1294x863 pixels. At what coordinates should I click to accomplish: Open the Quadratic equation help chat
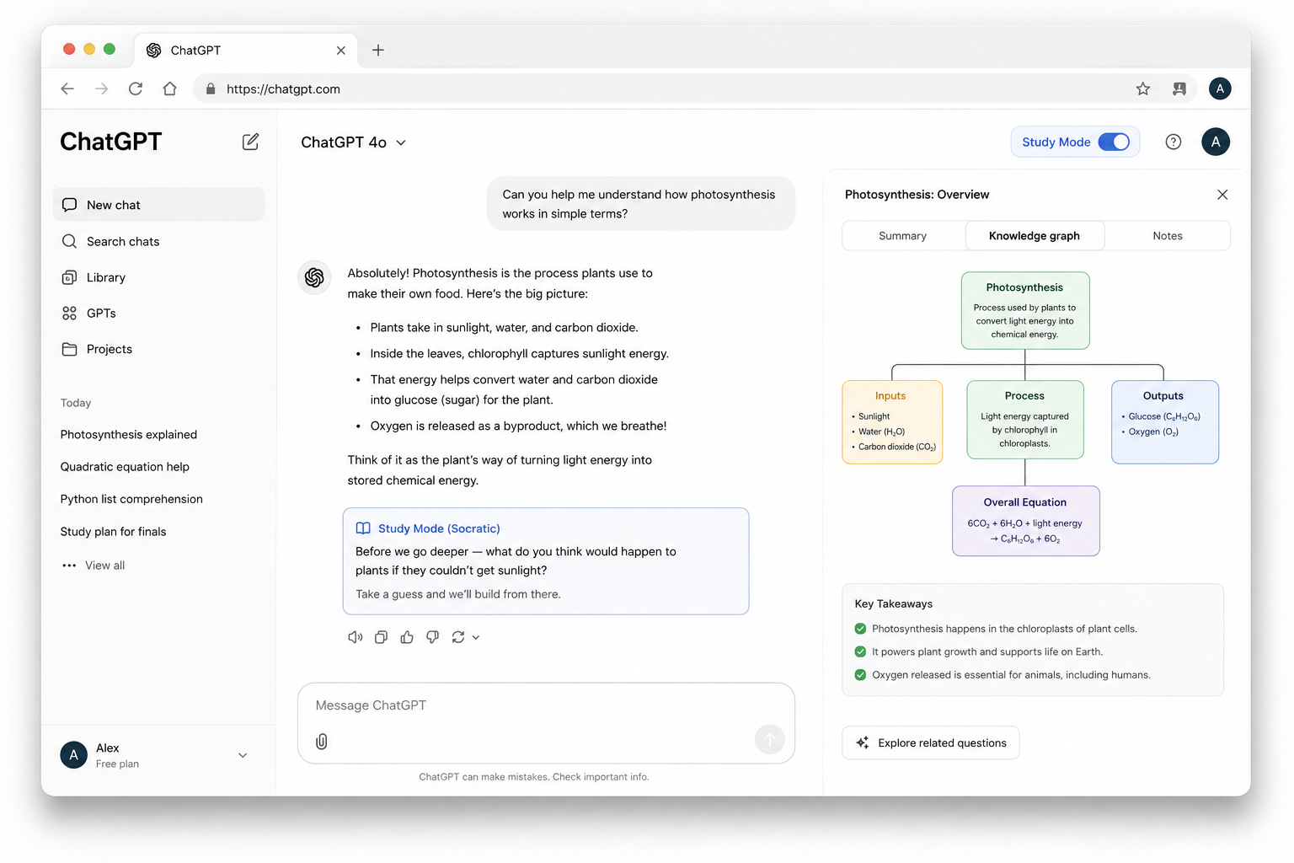click(x=125, y=467)
